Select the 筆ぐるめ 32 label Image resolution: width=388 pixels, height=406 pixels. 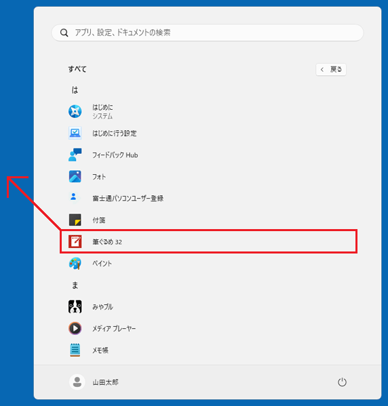[x=107, y=242]
